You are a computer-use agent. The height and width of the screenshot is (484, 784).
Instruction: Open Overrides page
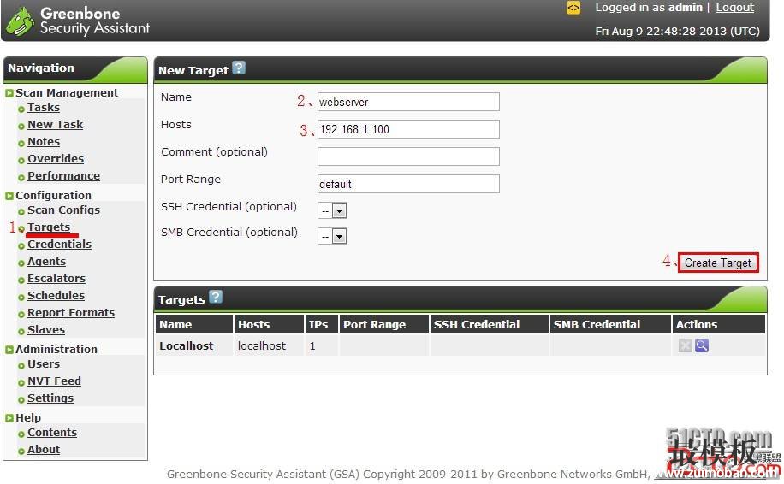click(x=56, y=159)
